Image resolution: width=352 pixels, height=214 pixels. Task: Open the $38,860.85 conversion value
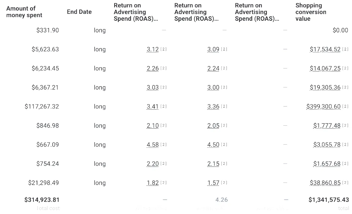pyautogui.click(x=325, y=183)
